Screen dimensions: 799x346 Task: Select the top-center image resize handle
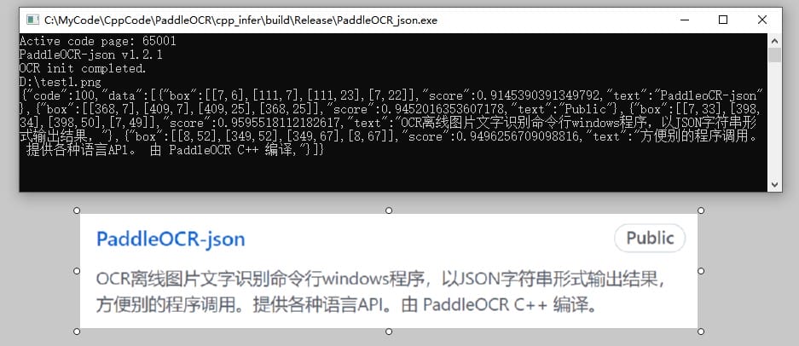pos(389,210)
